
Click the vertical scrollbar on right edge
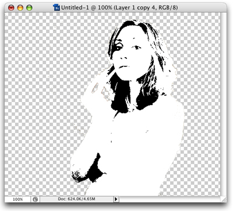coord(224,104)
